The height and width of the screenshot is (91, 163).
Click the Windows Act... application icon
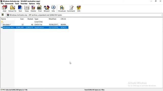(x=2, y=28)
